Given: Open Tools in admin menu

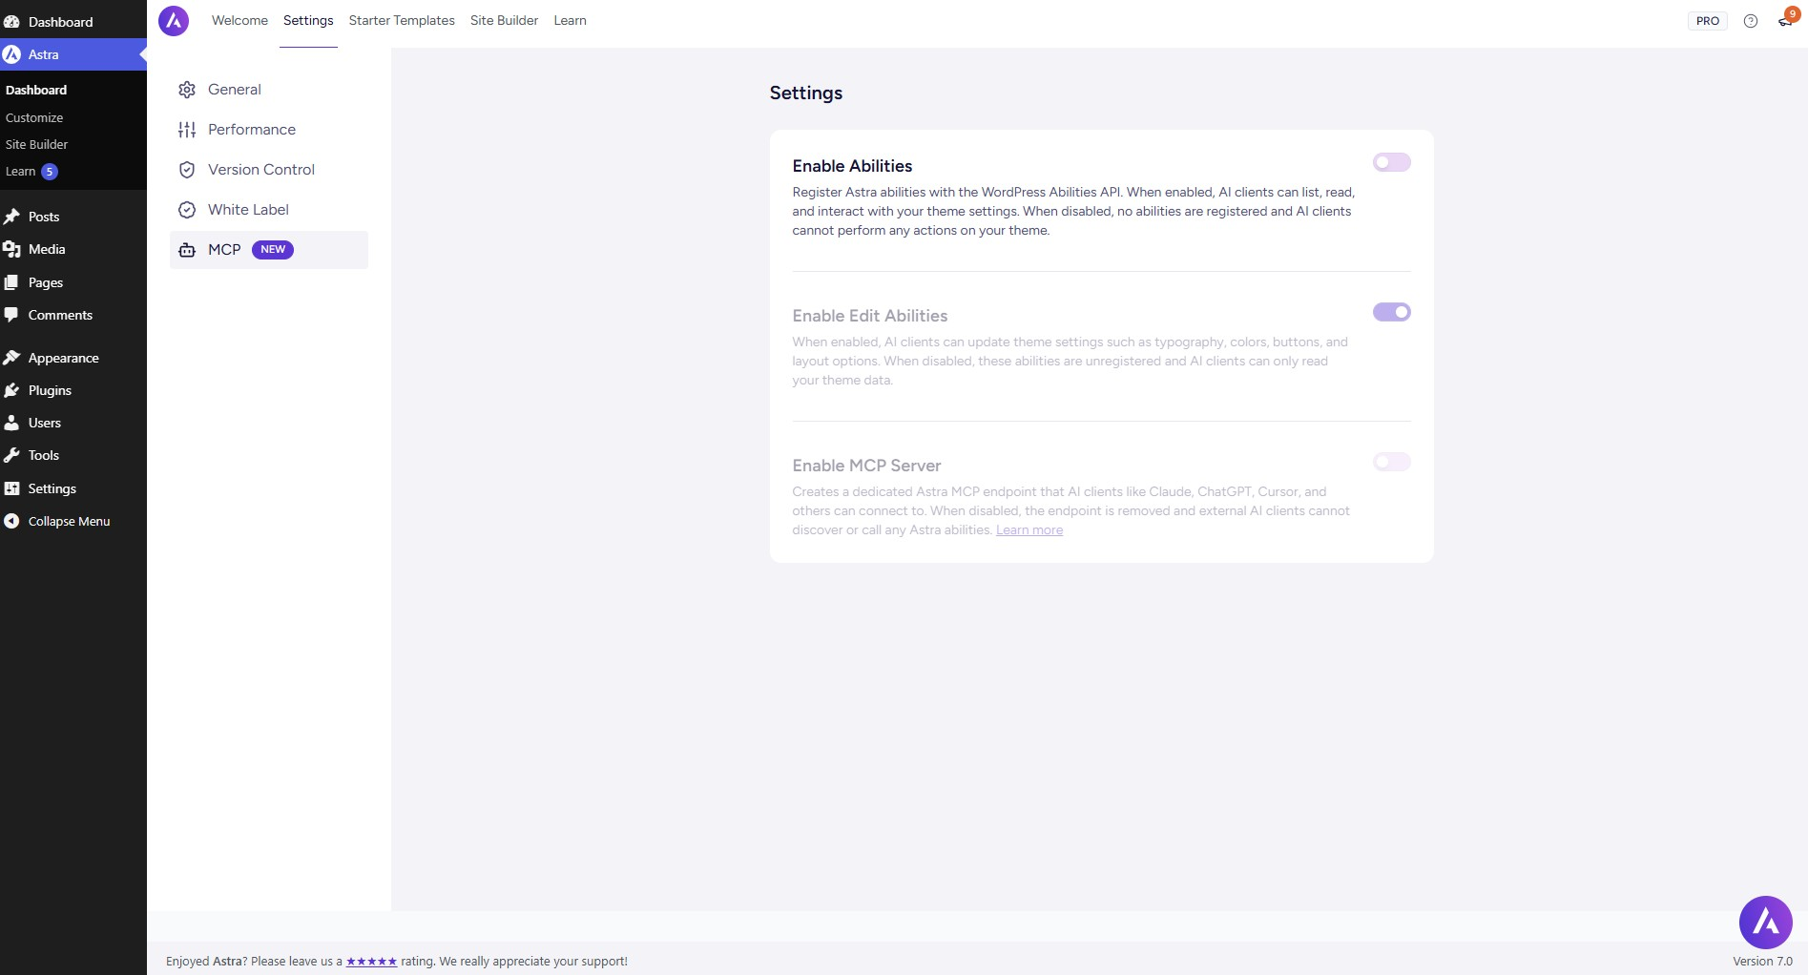Looking at the screenshot, I should point(43,455).
